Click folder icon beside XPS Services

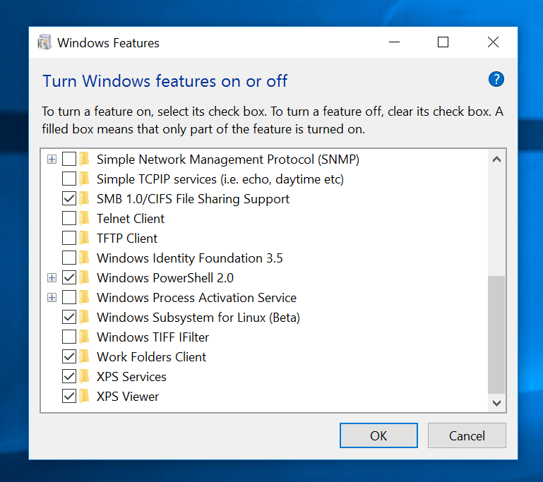pyautogui.click(x=85, y=377)
